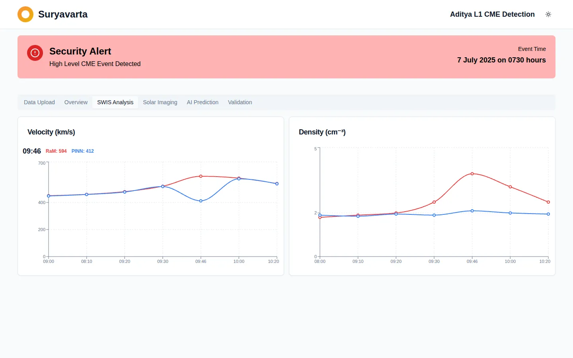This screenshot has height=358, width=573.
Task: Click the Security Alert heading
Action: point(80,51)
